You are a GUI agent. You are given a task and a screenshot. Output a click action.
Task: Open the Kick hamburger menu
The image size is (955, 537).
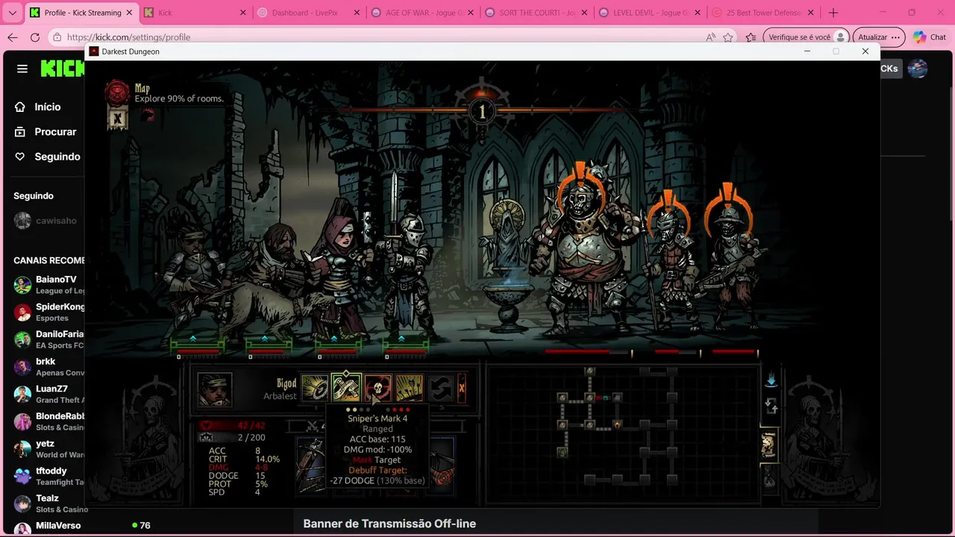click(22, 69)
